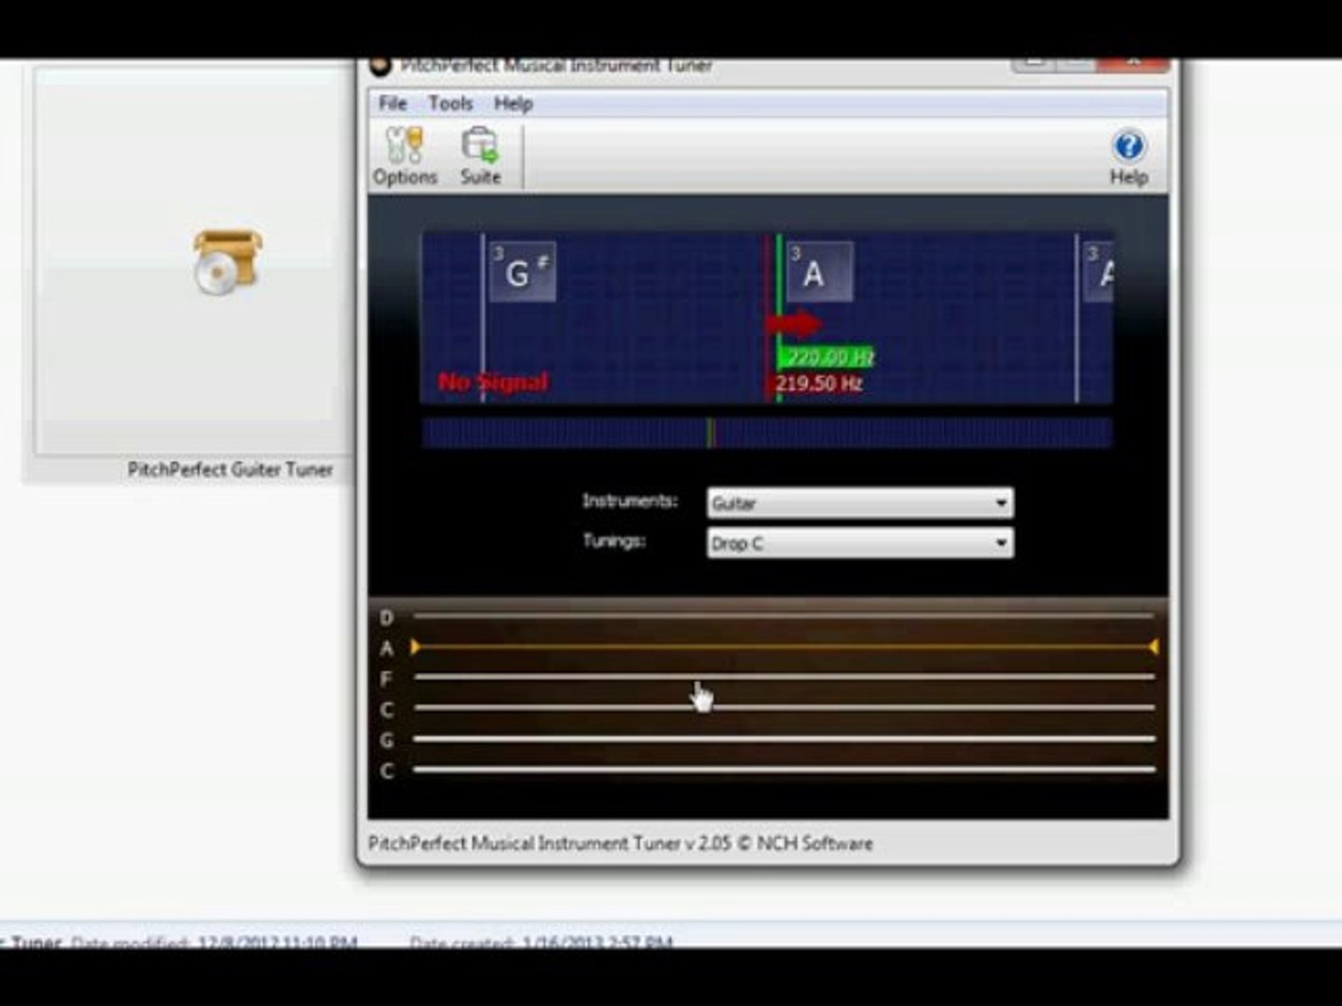Click the A note marker at the green line
Screen dimensions: 1342x1006
tap(820, 271)
